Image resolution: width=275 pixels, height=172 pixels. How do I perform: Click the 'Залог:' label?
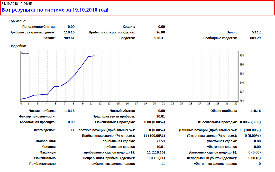(x=232, y=32)
